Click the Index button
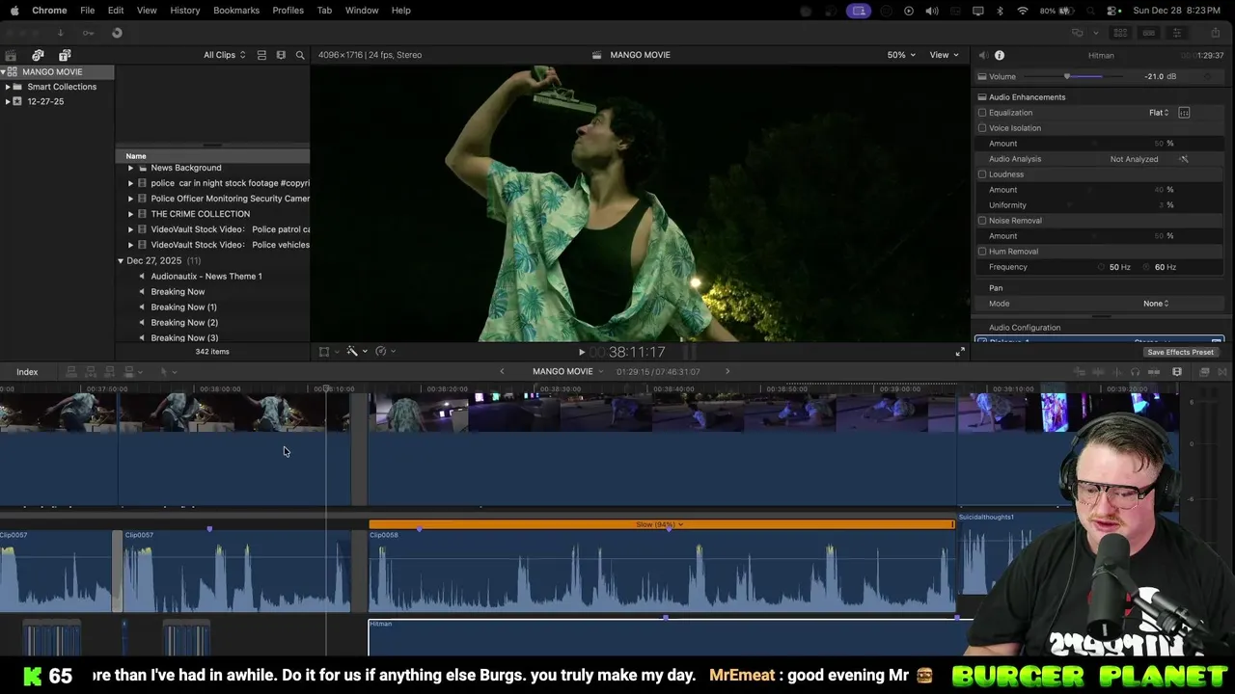Viewport: 1235px width, 694px height. click(27, 372)
